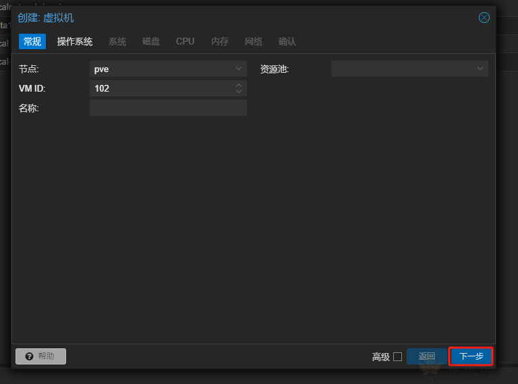
Task: Select the 网络 tab
Action: click(x=254, y=42)
